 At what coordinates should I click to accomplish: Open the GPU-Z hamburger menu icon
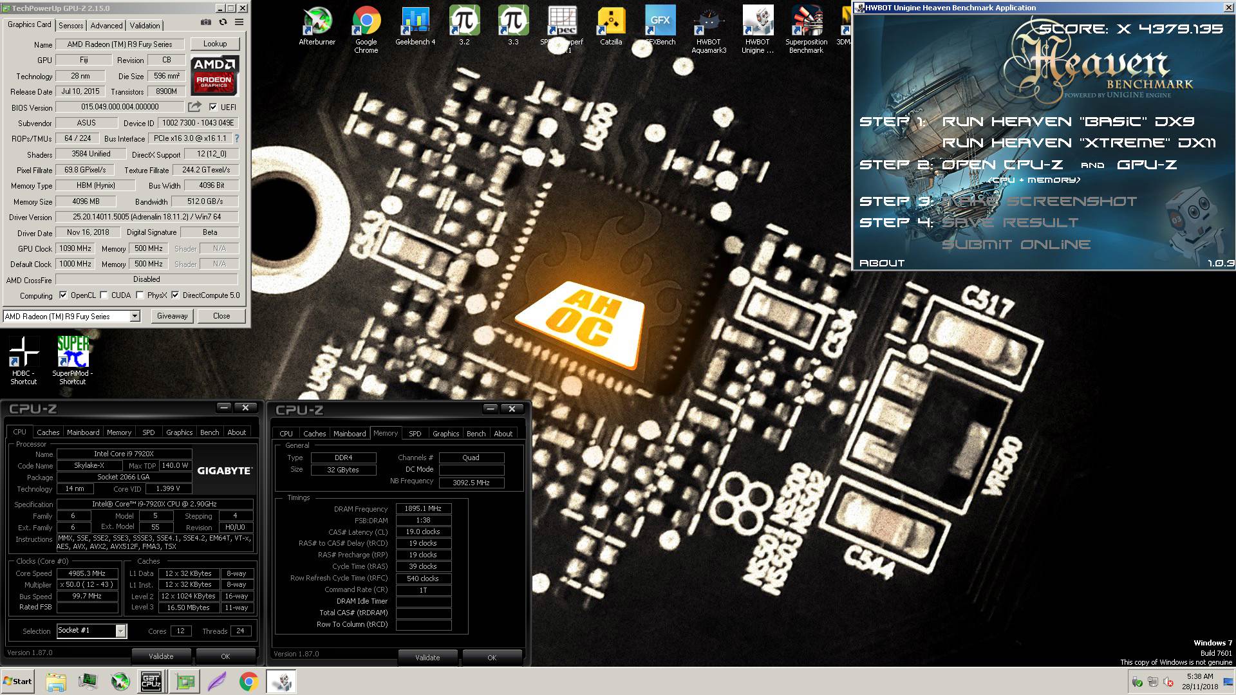click(x=239, y=23)
